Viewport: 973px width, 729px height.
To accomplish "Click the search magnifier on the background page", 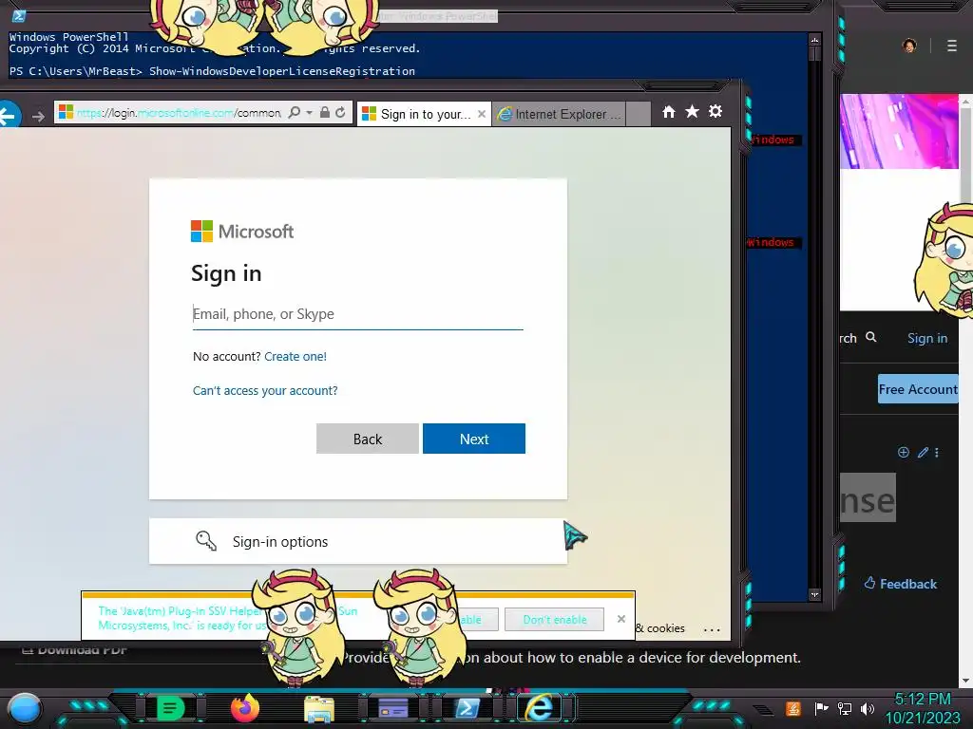I will coord(871,337).
